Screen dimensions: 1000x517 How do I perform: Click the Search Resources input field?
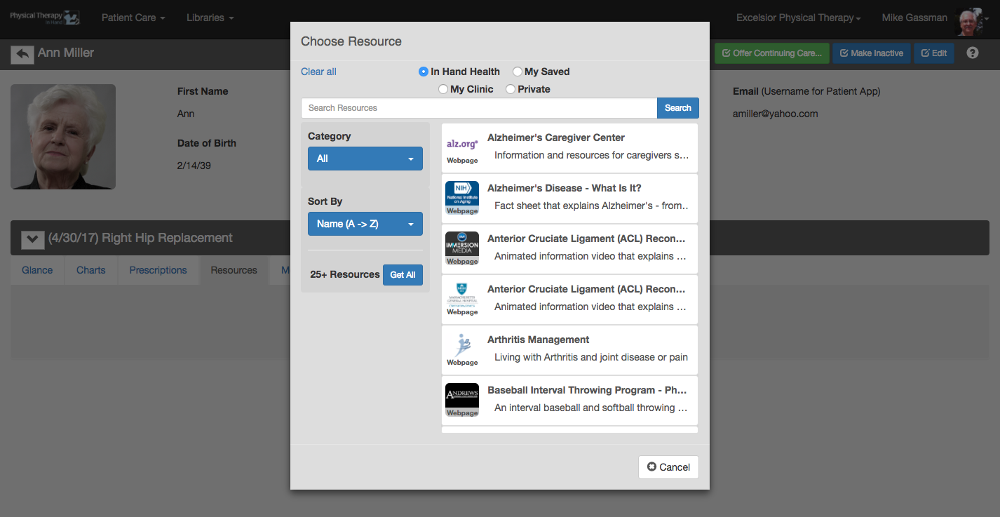479,108
